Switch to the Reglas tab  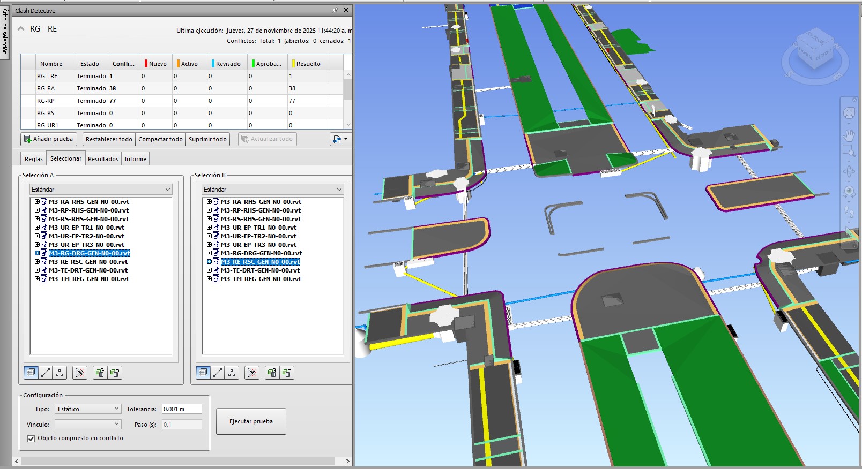34,159
